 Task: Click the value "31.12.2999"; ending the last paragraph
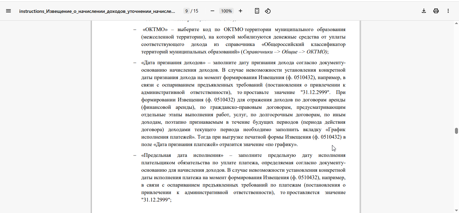click(x=156, y=200)
